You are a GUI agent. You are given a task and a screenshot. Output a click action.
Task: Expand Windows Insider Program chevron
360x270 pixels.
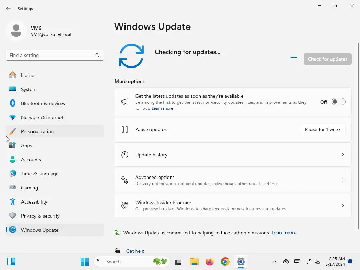(x=342, y=205)
